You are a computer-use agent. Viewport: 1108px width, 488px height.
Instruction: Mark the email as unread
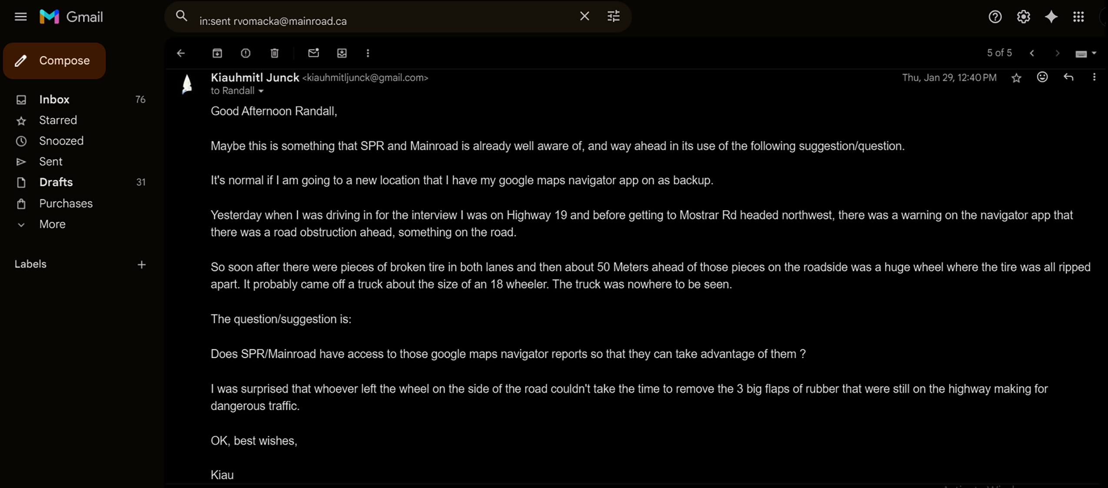313,53
